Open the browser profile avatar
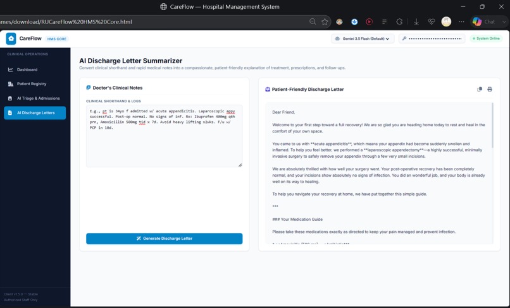Screen dimensions: 510x308 pyautogui.click(x=446, y=21)
